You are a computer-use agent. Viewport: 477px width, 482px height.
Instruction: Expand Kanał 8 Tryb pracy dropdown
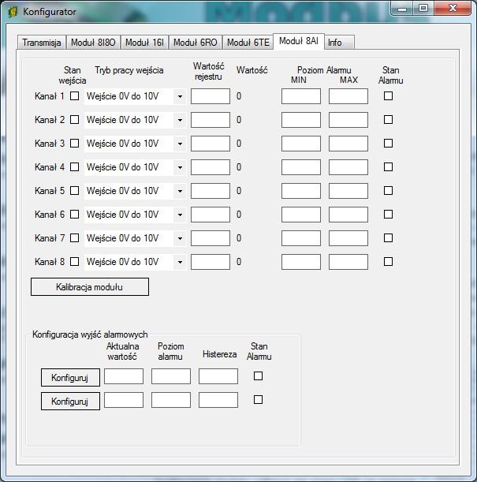pyautogui.click(x=135, y=262)
